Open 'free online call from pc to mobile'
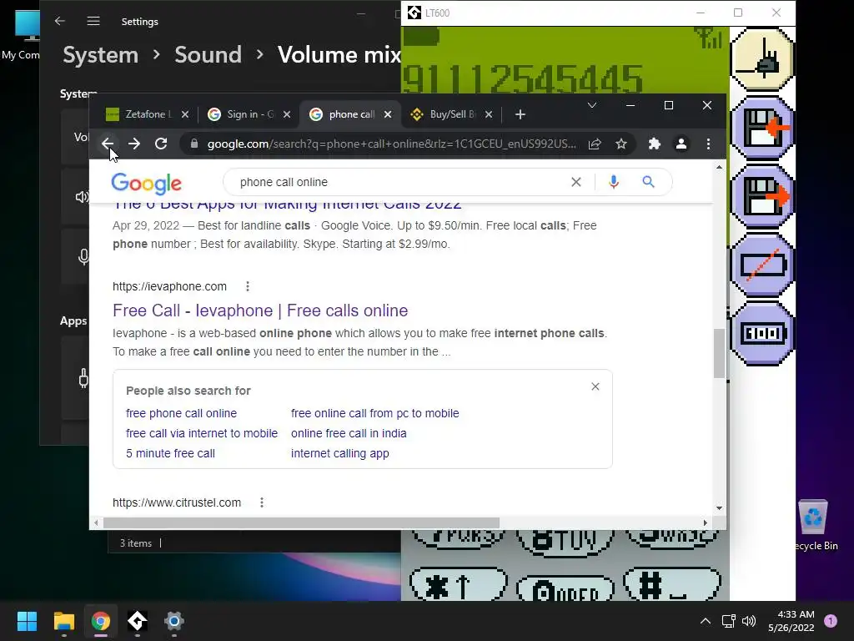The height and width of the screenshot is (641, 854). point(374,413)
